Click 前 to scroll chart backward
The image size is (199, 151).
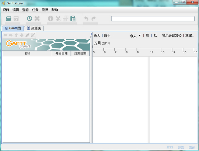pos(147,36)
